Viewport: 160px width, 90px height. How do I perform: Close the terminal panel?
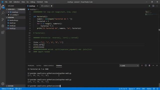point(157,65)
